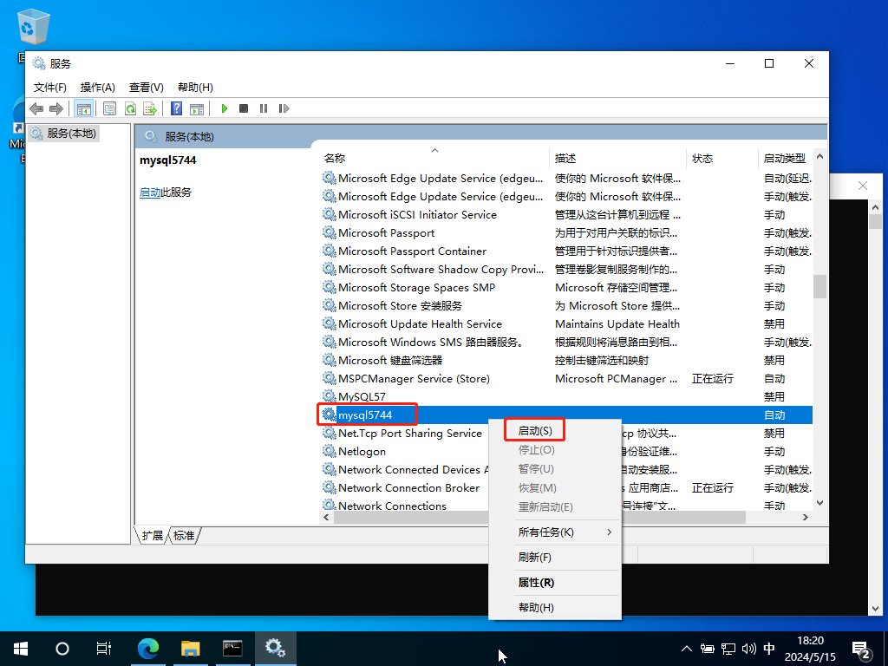Image resolution: width=888 pixels, height=666 pixels.
Task: Toggle Show/Hide Console Tree toolbar icon
Action: [83, 108]
